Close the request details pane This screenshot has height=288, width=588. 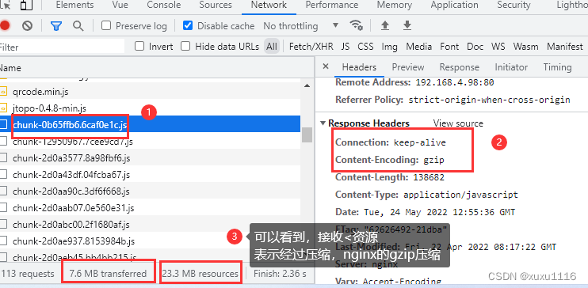tap(326, 66)
